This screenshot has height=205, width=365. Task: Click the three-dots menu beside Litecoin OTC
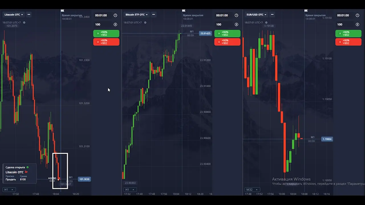point(29,15)
